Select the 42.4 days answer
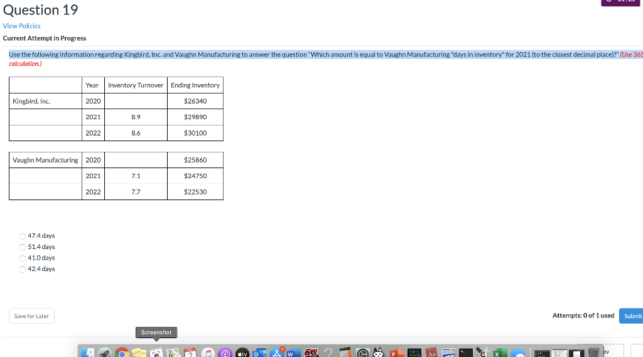 [x=23, y=269]
